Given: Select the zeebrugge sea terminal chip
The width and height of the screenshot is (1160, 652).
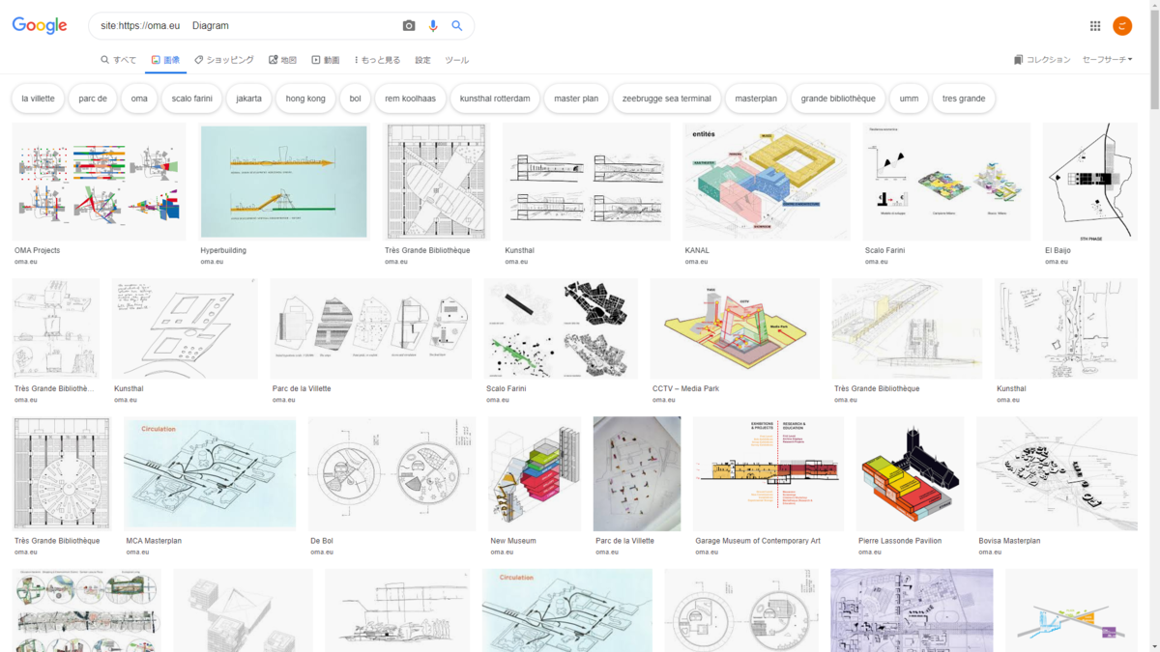Looking at the screenshot, I should (x=667, y=99).
